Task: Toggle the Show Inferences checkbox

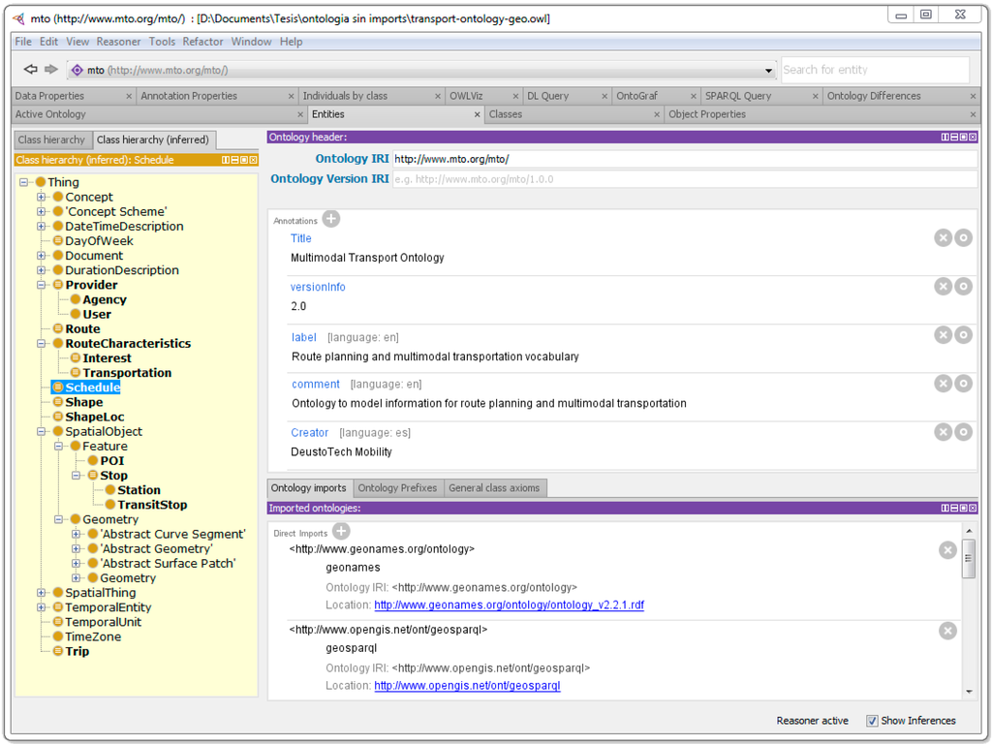Action: [872, 721]
